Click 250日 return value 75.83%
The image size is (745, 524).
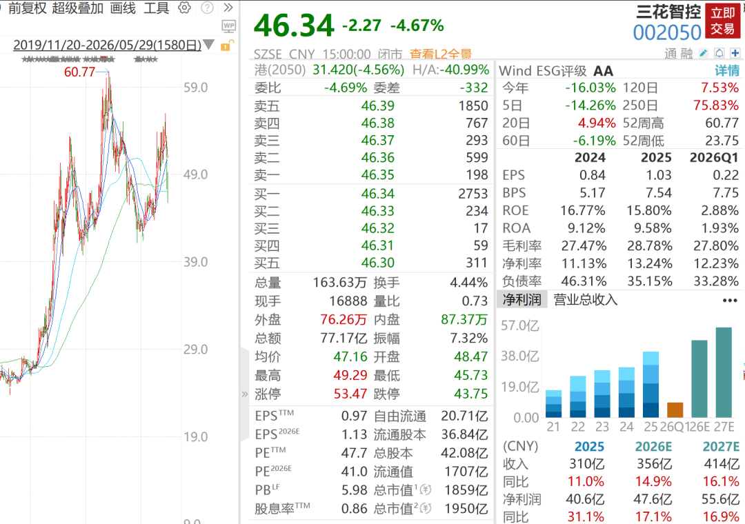716,105
